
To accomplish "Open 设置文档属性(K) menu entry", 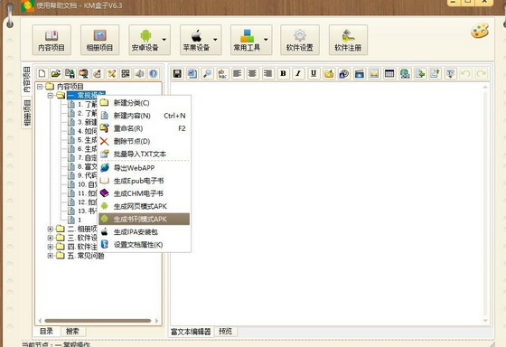I will click(x=145, y=245).
